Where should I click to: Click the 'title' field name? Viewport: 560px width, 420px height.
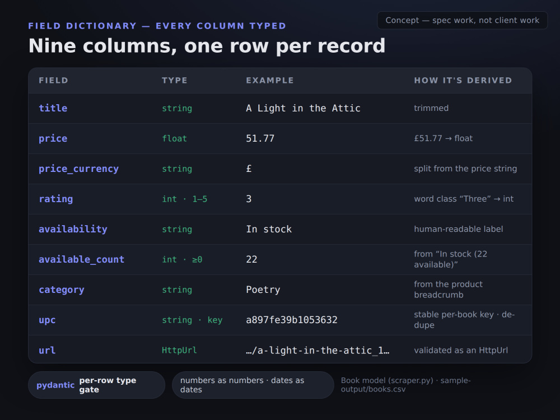pyautogui.click(x=53, y=108)
